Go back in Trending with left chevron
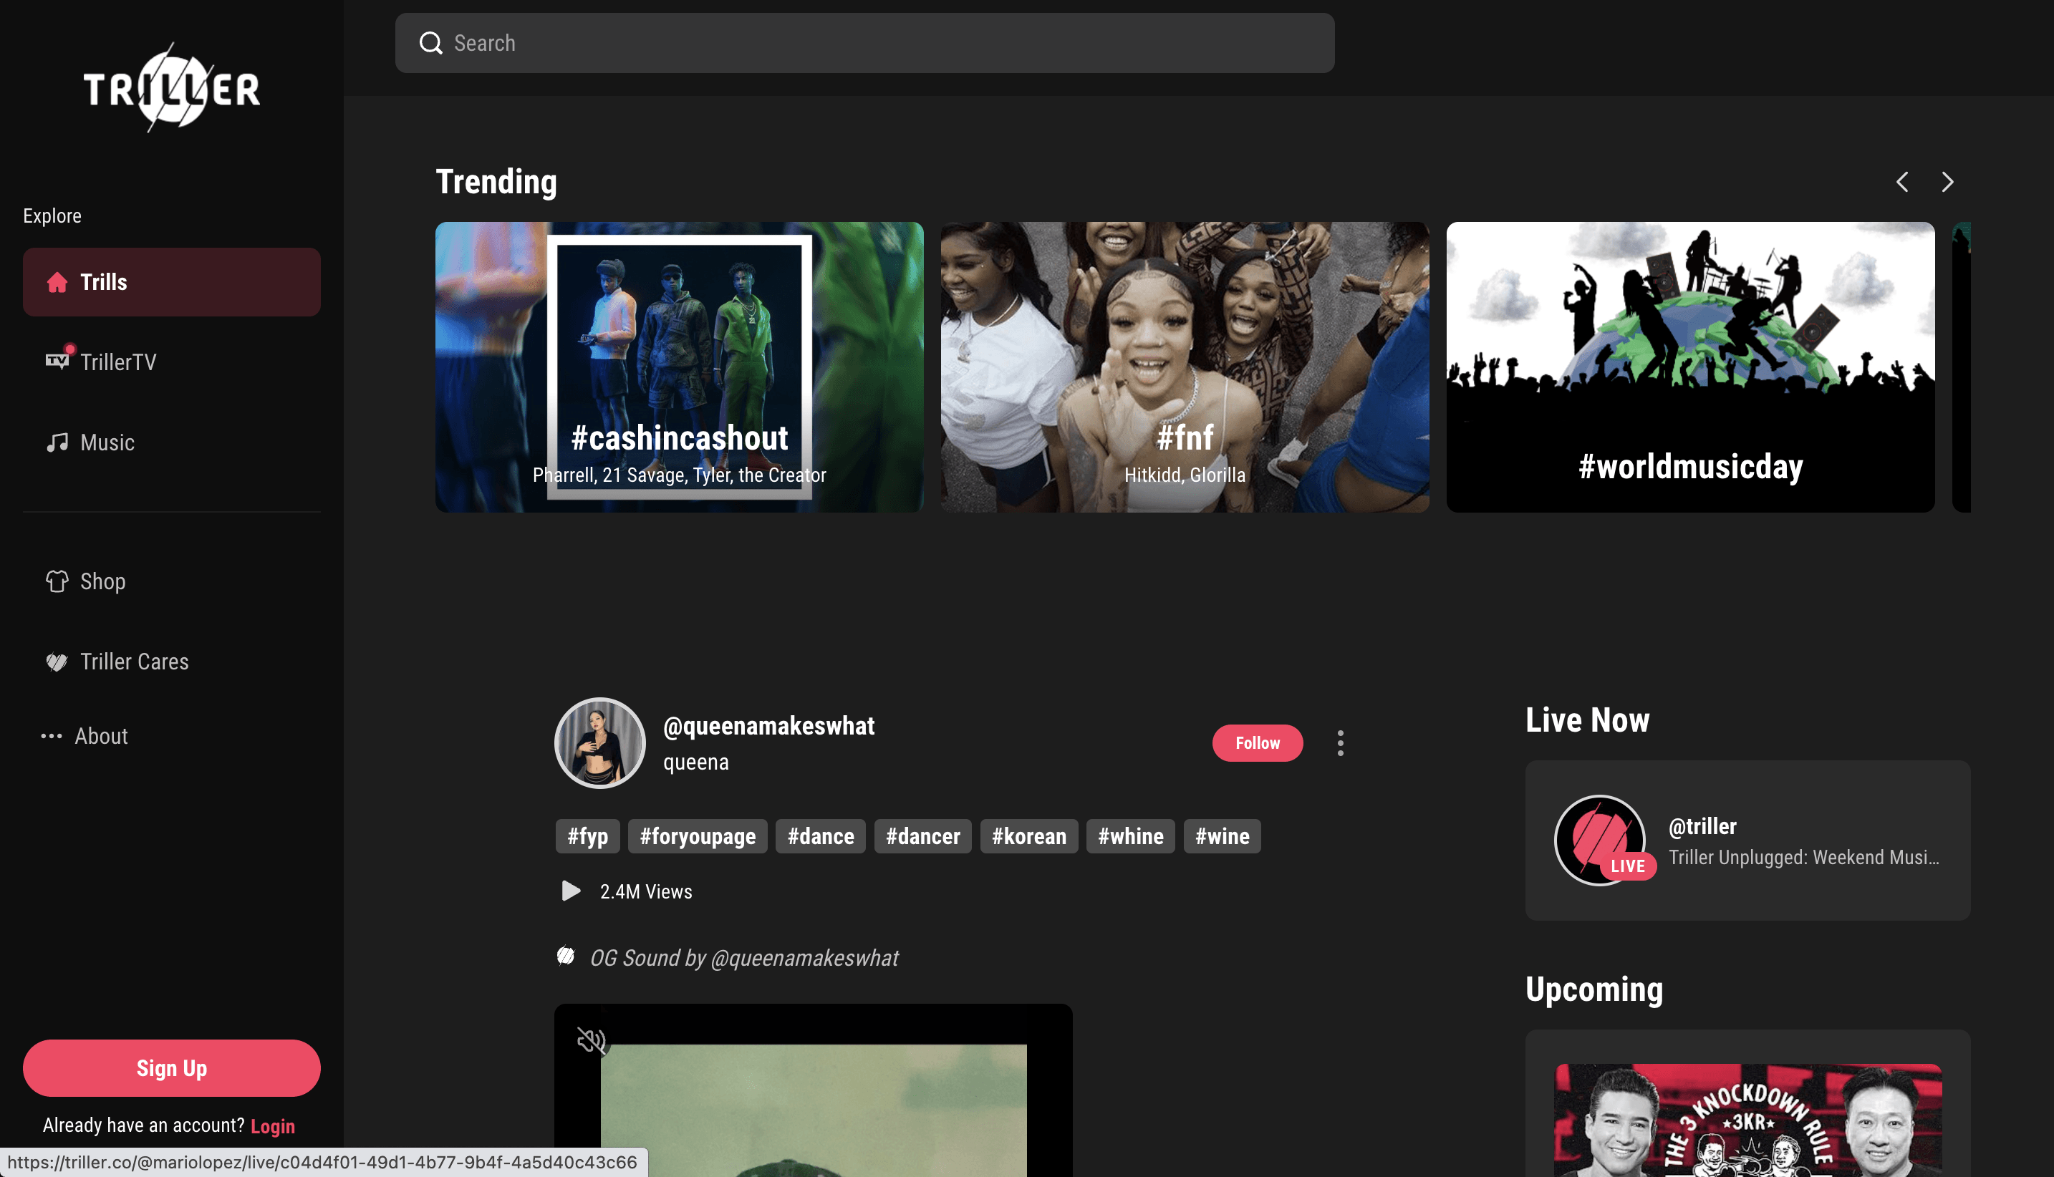The height and width of the screenshot is (1177, 2054). [x=1902, y=182]
